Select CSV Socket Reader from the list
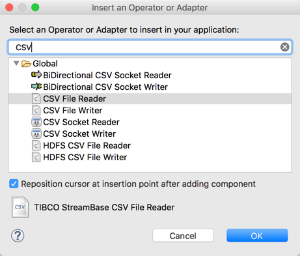The height and width of the screenshot is (256, 300). coord(81,122)
